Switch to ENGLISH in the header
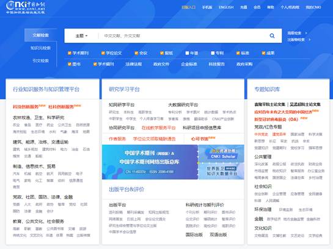This screenshot has width=333, height=249. [x=226, y=7]
